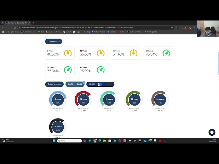Reload the page in the browser

click(11, 28)
